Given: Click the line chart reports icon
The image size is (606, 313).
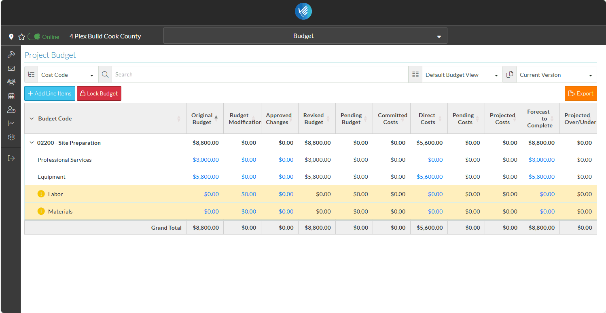Looking at the screenshot, I should [x=11, y=123].
